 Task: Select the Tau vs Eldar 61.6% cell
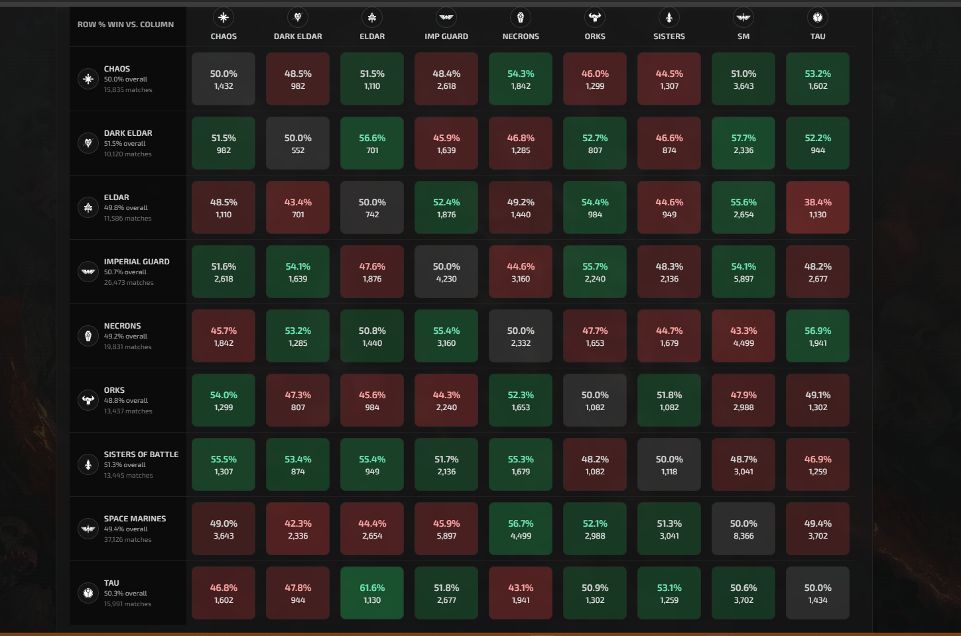(372, 593)
